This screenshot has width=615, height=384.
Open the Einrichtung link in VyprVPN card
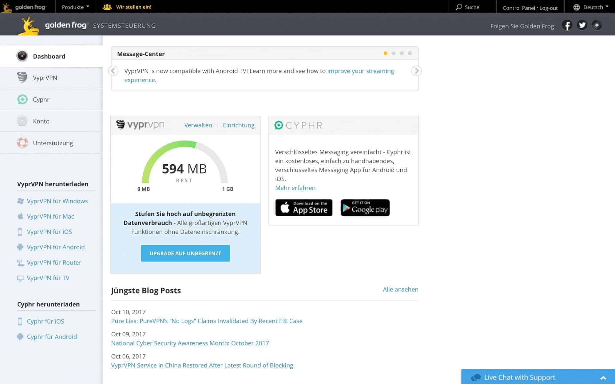pos(239,125)
